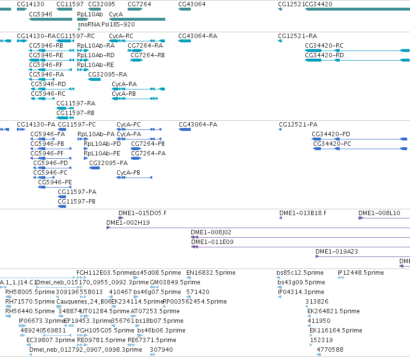
Task: Select the CG34420 gene label
Action: click(x=319, y=4)
